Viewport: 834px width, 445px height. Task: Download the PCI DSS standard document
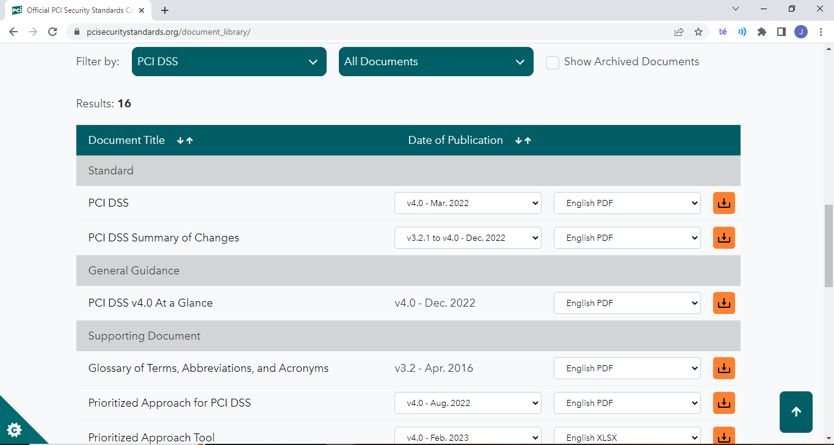[724, 203]
